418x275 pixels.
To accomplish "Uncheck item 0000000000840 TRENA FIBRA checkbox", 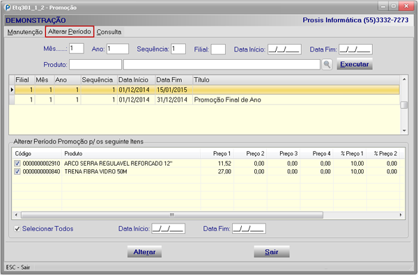I will 17,171.
